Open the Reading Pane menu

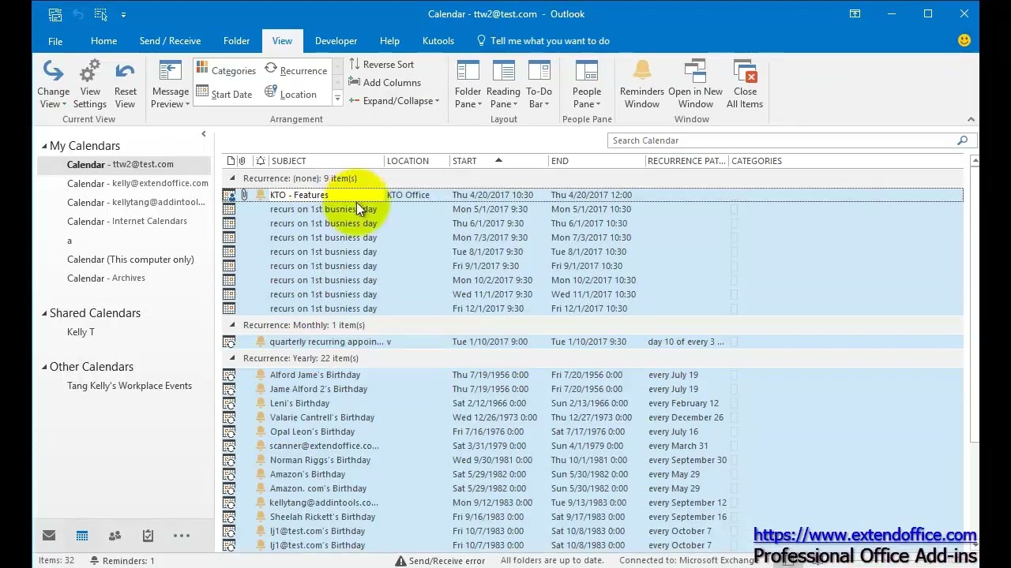pyautogui.click(x=503, y=85)
